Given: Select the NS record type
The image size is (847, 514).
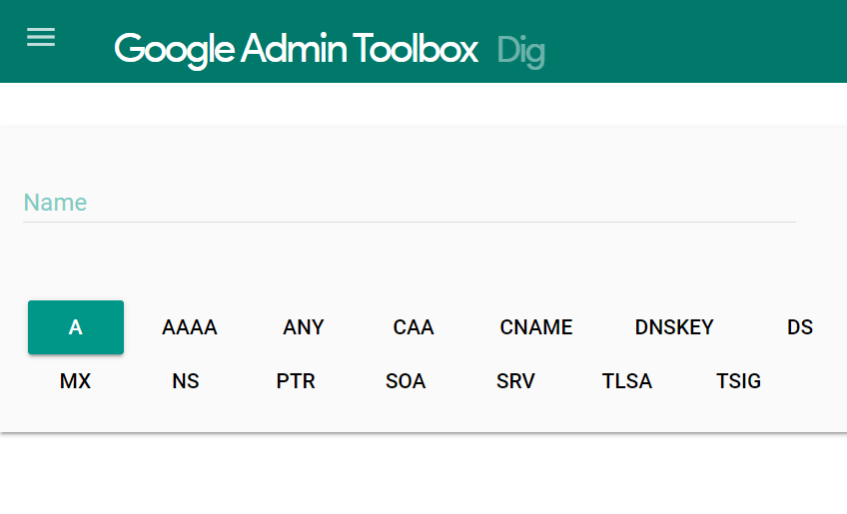Looking at the screenshot, I should click(186, 381).
